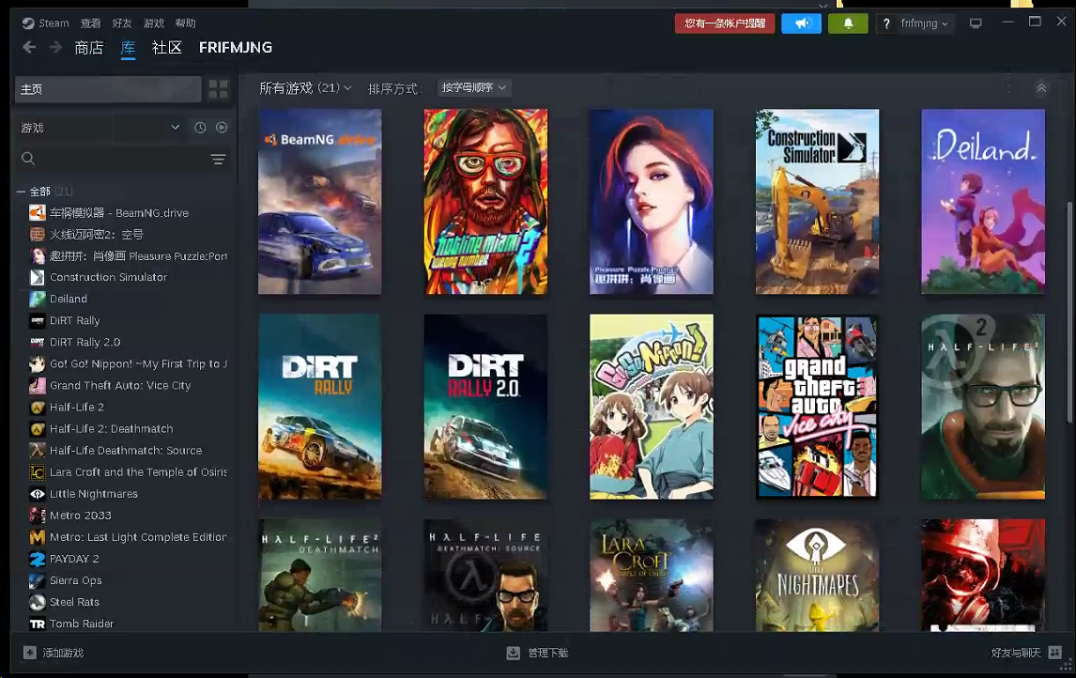Click the forward navigation arrow

tap(55, 47)
